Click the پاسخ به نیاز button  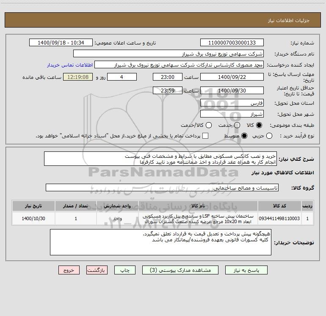coord(246,270)
